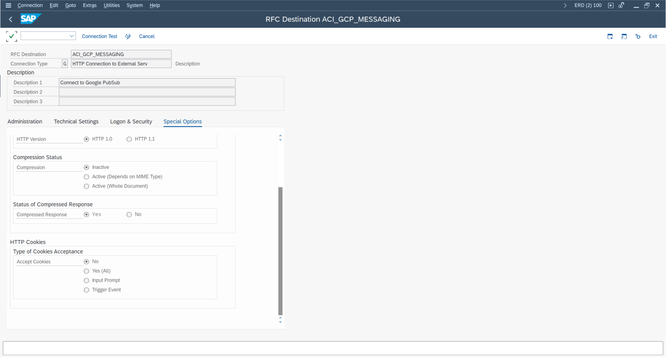Toggle Display/Change mode pencil-glasses icon
Image resolution: width=666 pixels, height=357 pixels.
click(x=128, y=36)
